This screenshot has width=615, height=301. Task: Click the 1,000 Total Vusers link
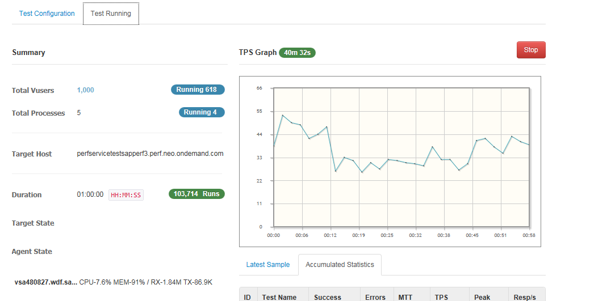point(86,90)
